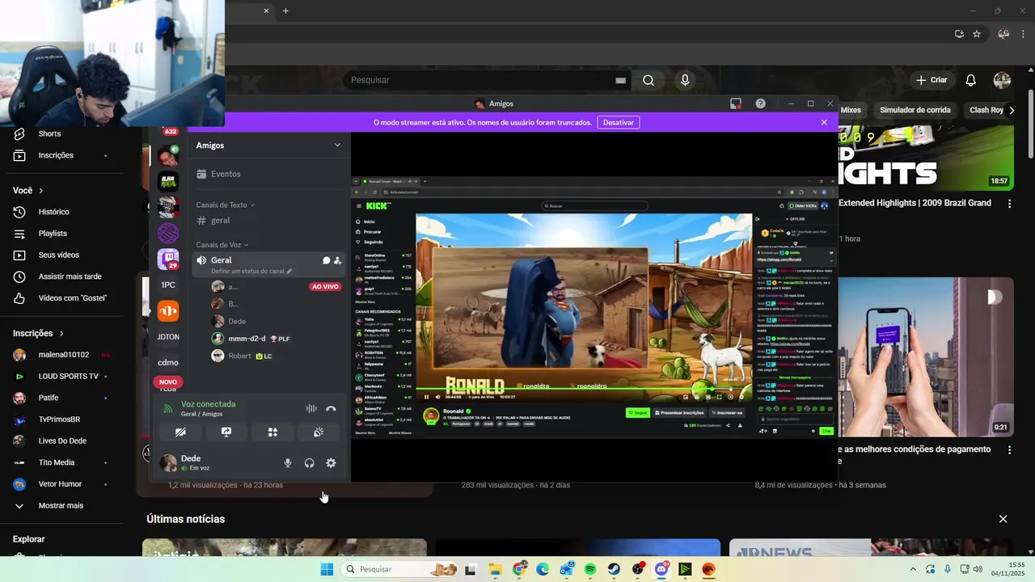Expand the Inscrições section heading
Screen dimensions: 1035x582
coord(38,333)
